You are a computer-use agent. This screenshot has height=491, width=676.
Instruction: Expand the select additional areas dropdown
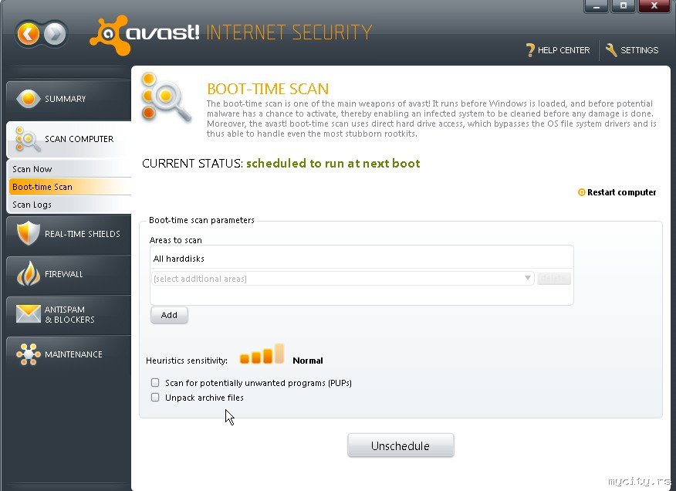click(528, 279)
